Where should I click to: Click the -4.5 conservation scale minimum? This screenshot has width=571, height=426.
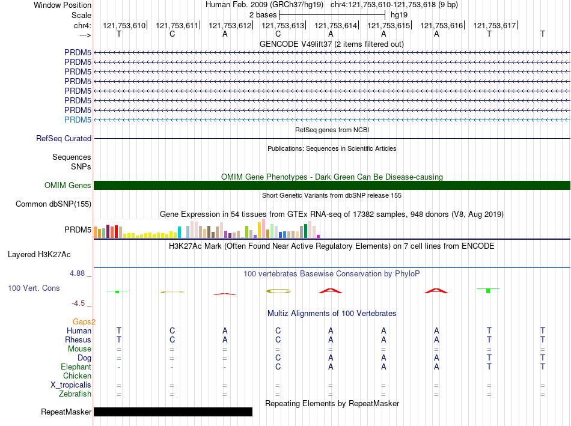coord(78,303)
